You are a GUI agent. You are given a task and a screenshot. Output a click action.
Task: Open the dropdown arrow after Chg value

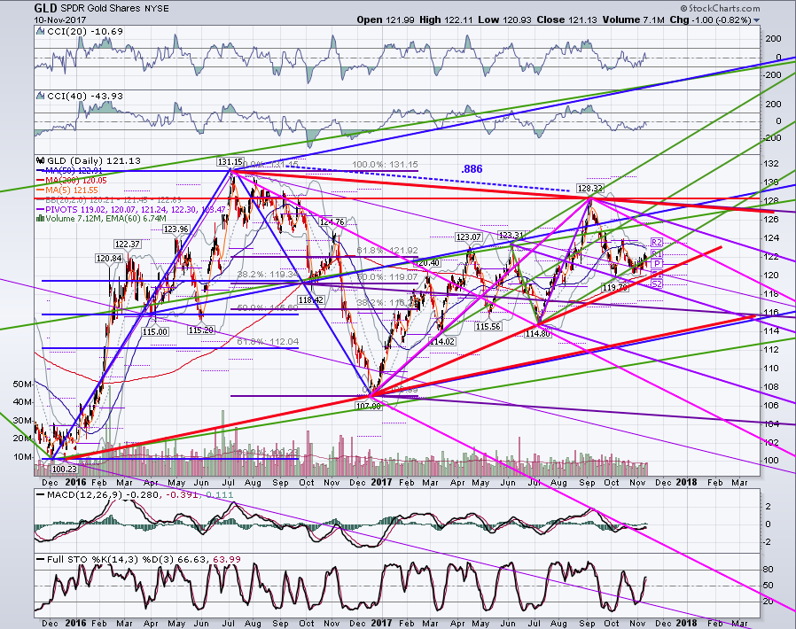[756, 20]
